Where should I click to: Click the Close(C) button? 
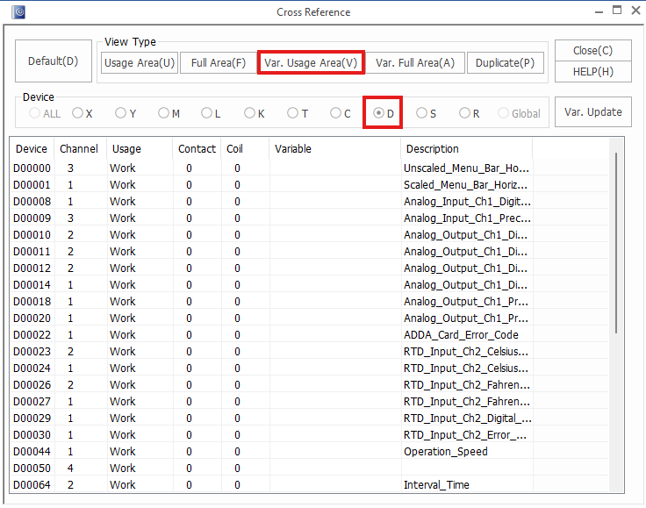pyautogui.click(x=592, y=51)
